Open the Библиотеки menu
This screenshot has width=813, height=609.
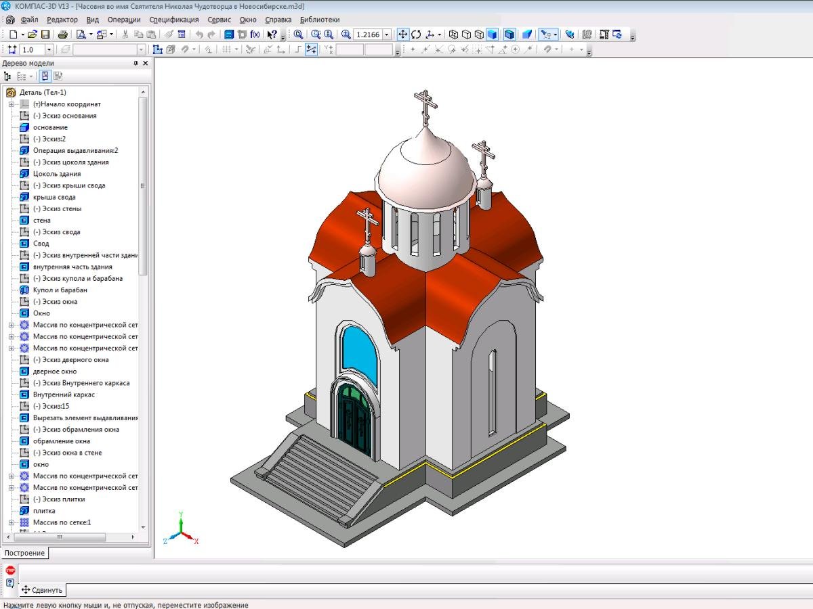(320, 20)
